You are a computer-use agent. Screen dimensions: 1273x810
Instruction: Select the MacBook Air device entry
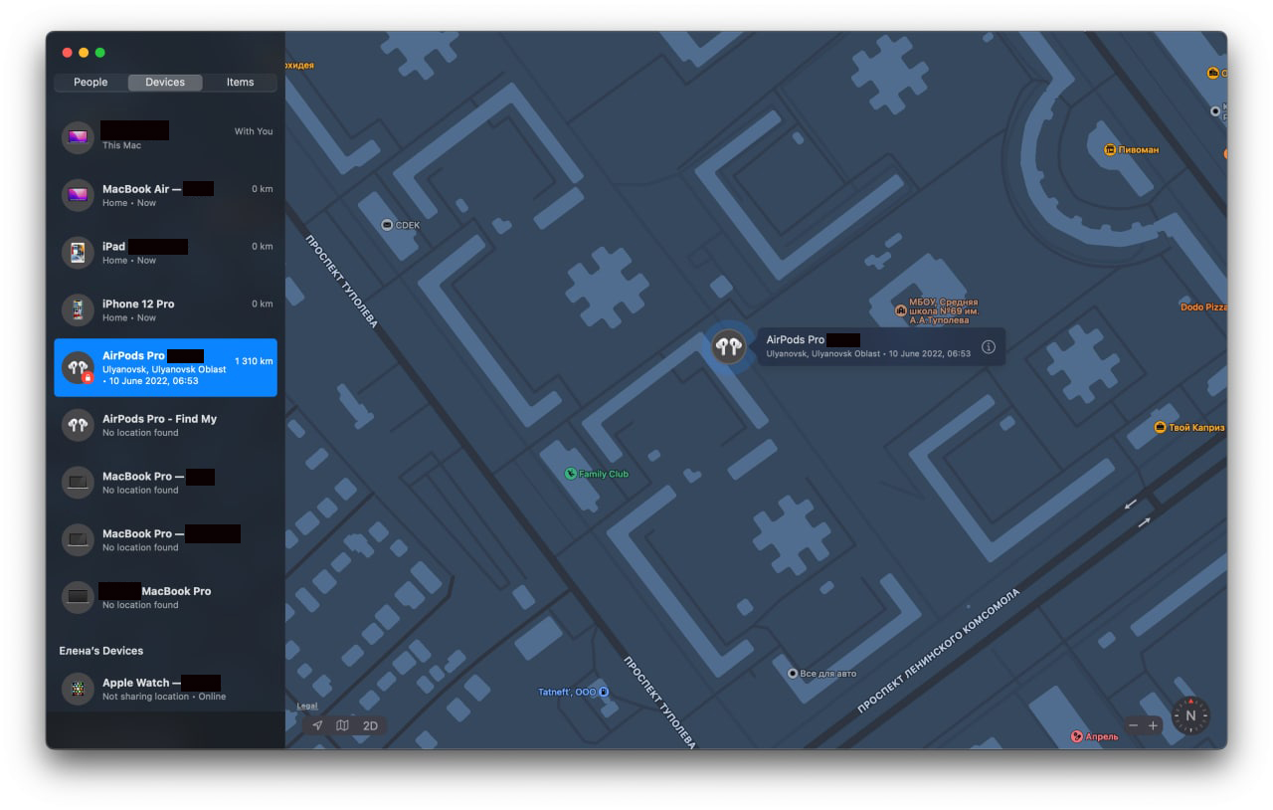coord(165,195)
